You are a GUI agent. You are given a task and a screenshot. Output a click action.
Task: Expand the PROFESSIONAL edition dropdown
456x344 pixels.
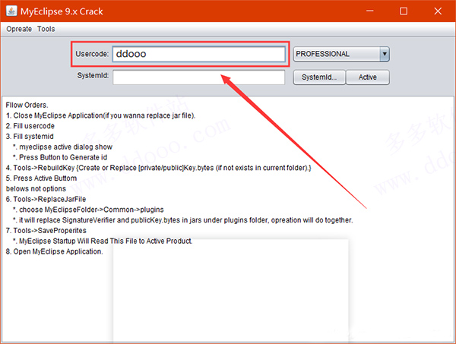pos(385,54)
